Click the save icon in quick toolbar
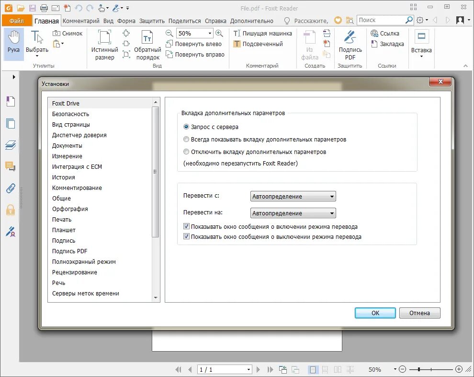Viewport: 474px width, 377px height. click(x=33, y=8)
